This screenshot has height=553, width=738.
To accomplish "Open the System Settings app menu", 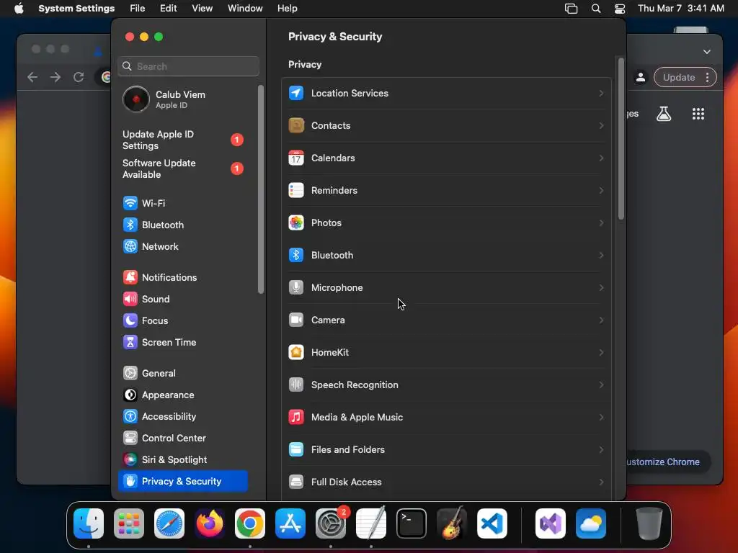I will point(76,9).
